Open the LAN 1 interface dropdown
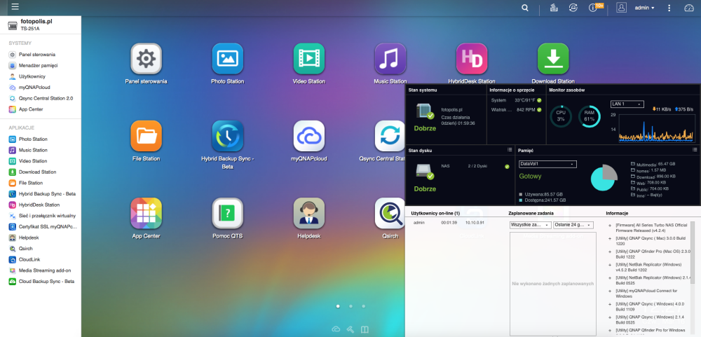Viewport: 701px width, 337px height. coord(627,104)
